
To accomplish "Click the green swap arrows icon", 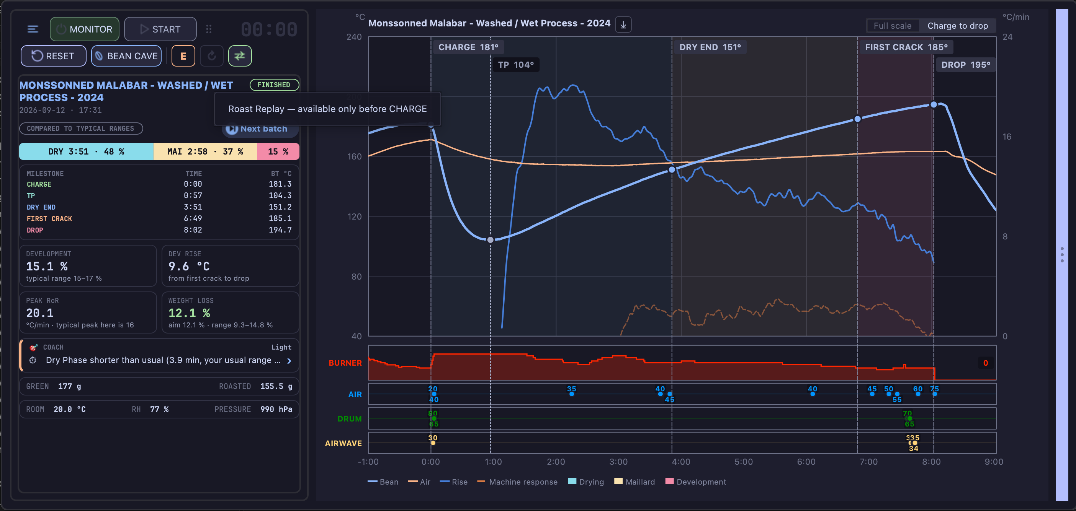I will (x=240, y=56).
